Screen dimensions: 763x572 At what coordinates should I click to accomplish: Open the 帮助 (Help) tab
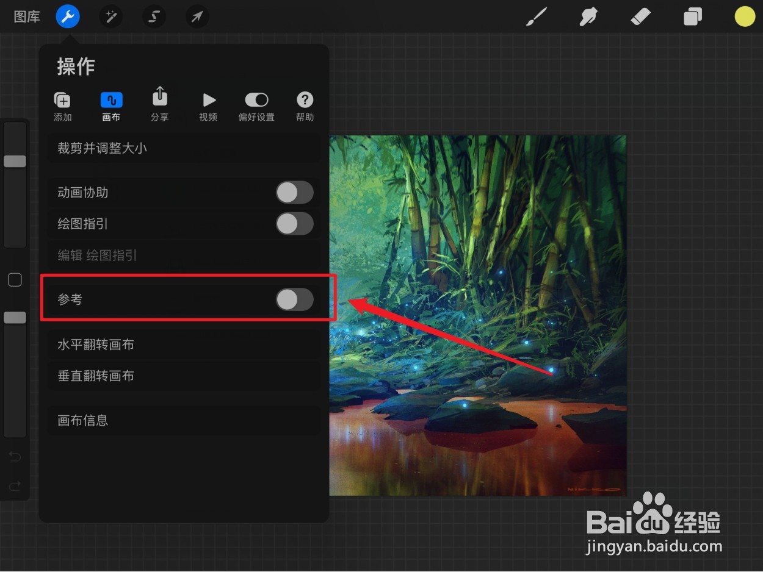point(305,107)
